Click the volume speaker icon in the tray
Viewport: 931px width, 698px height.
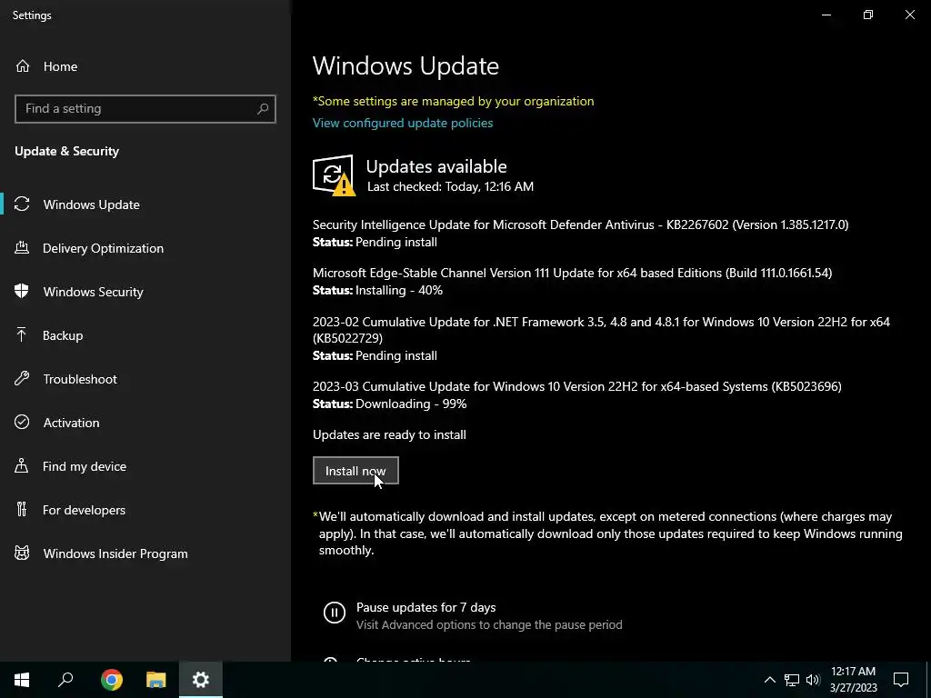(x=813, y=680)
